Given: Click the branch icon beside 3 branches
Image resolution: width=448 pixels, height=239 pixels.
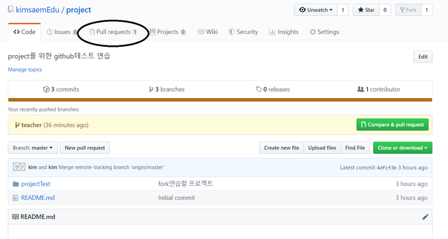Looking at the screenshot, I should pyautogui.click(x=151, y=90).
